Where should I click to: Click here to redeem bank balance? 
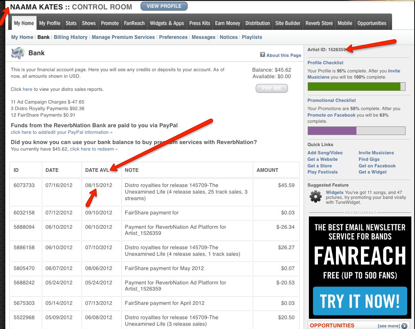tap(93, 149)
